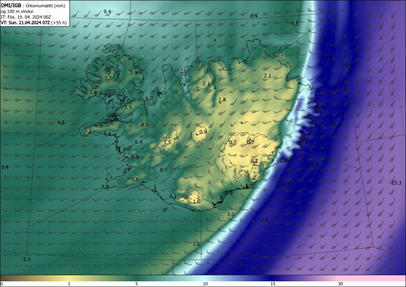This screenshot has height=287, width=406.
Task: Click the 1.0 value on the southern glacier
Action: tap(197, 201)
